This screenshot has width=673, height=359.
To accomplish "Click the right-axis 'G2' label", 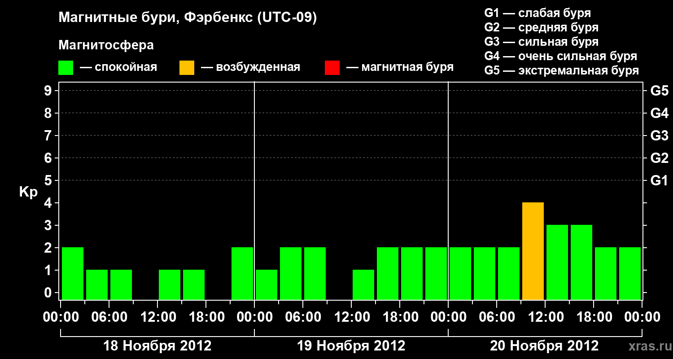I will (x=660, y=158).
